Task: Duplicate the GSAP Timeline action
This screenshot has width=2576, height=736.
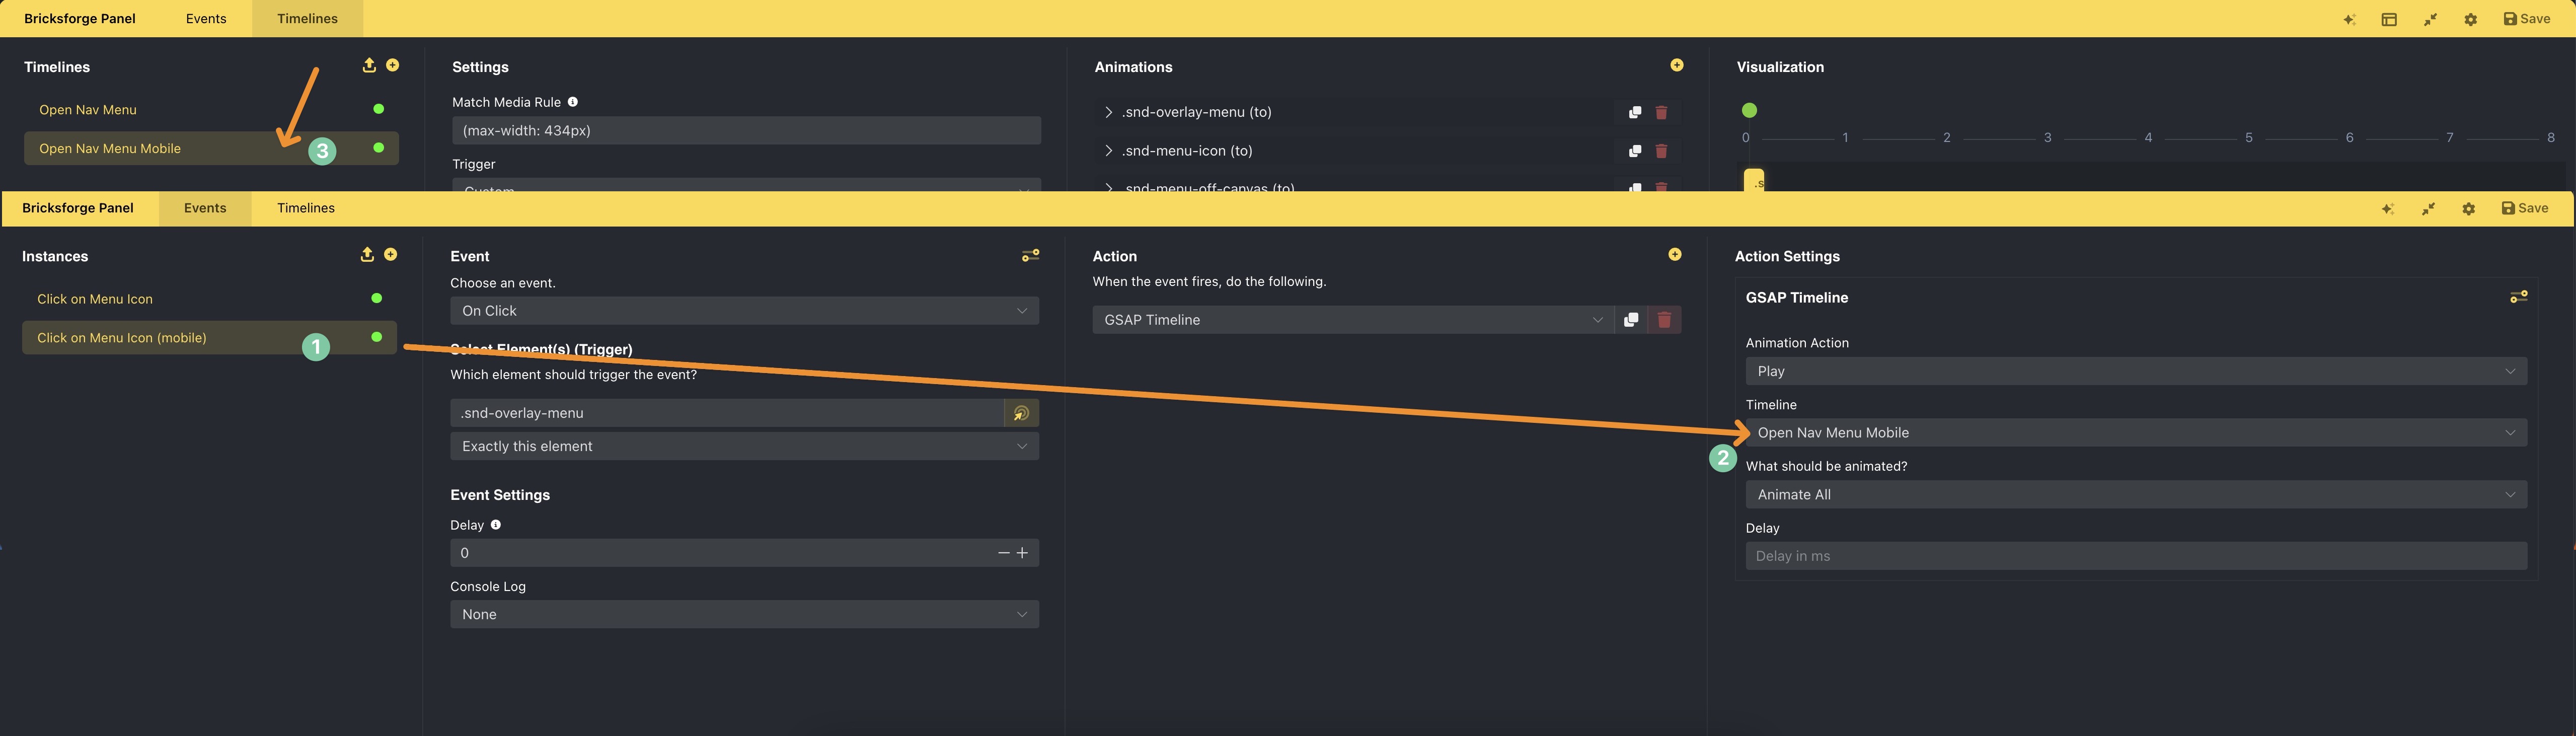Action: click(x=1631, y=320)
